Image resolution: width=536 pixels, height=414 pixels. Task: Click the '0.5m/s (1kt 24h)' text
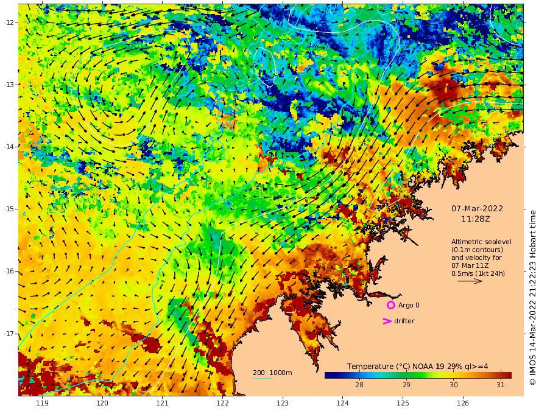coord(478,273)
